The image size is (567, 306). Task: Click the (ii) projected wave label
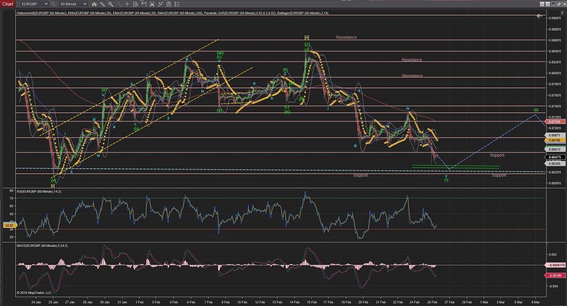pos(536,110)
